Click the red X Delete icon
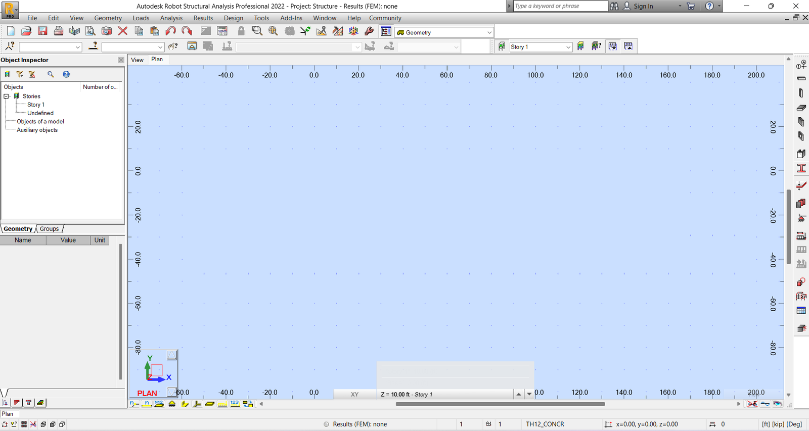809x431 pixels. [x=122, y=31]
